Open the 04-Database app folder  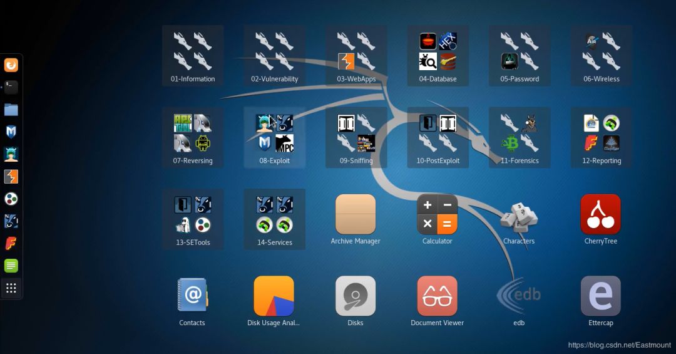point(438,55)
